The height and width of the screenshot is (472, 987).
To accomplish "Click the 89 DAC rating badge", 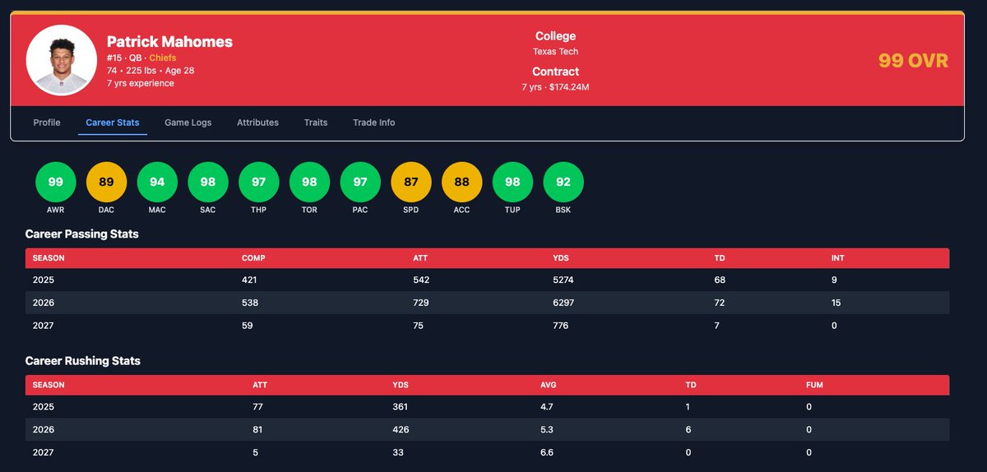I will click(x=107, y=183).
